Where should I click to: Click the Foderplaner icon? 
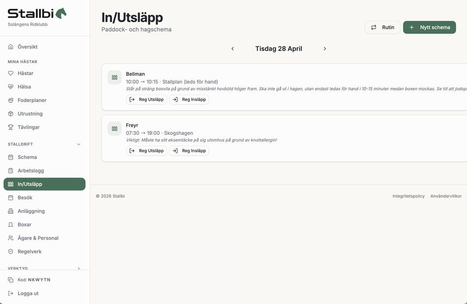(x=11, y=100)
